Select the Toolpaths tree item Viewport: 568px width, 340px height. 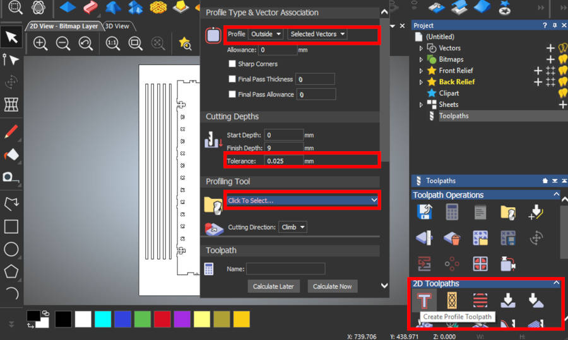click(x=454, y=116)
